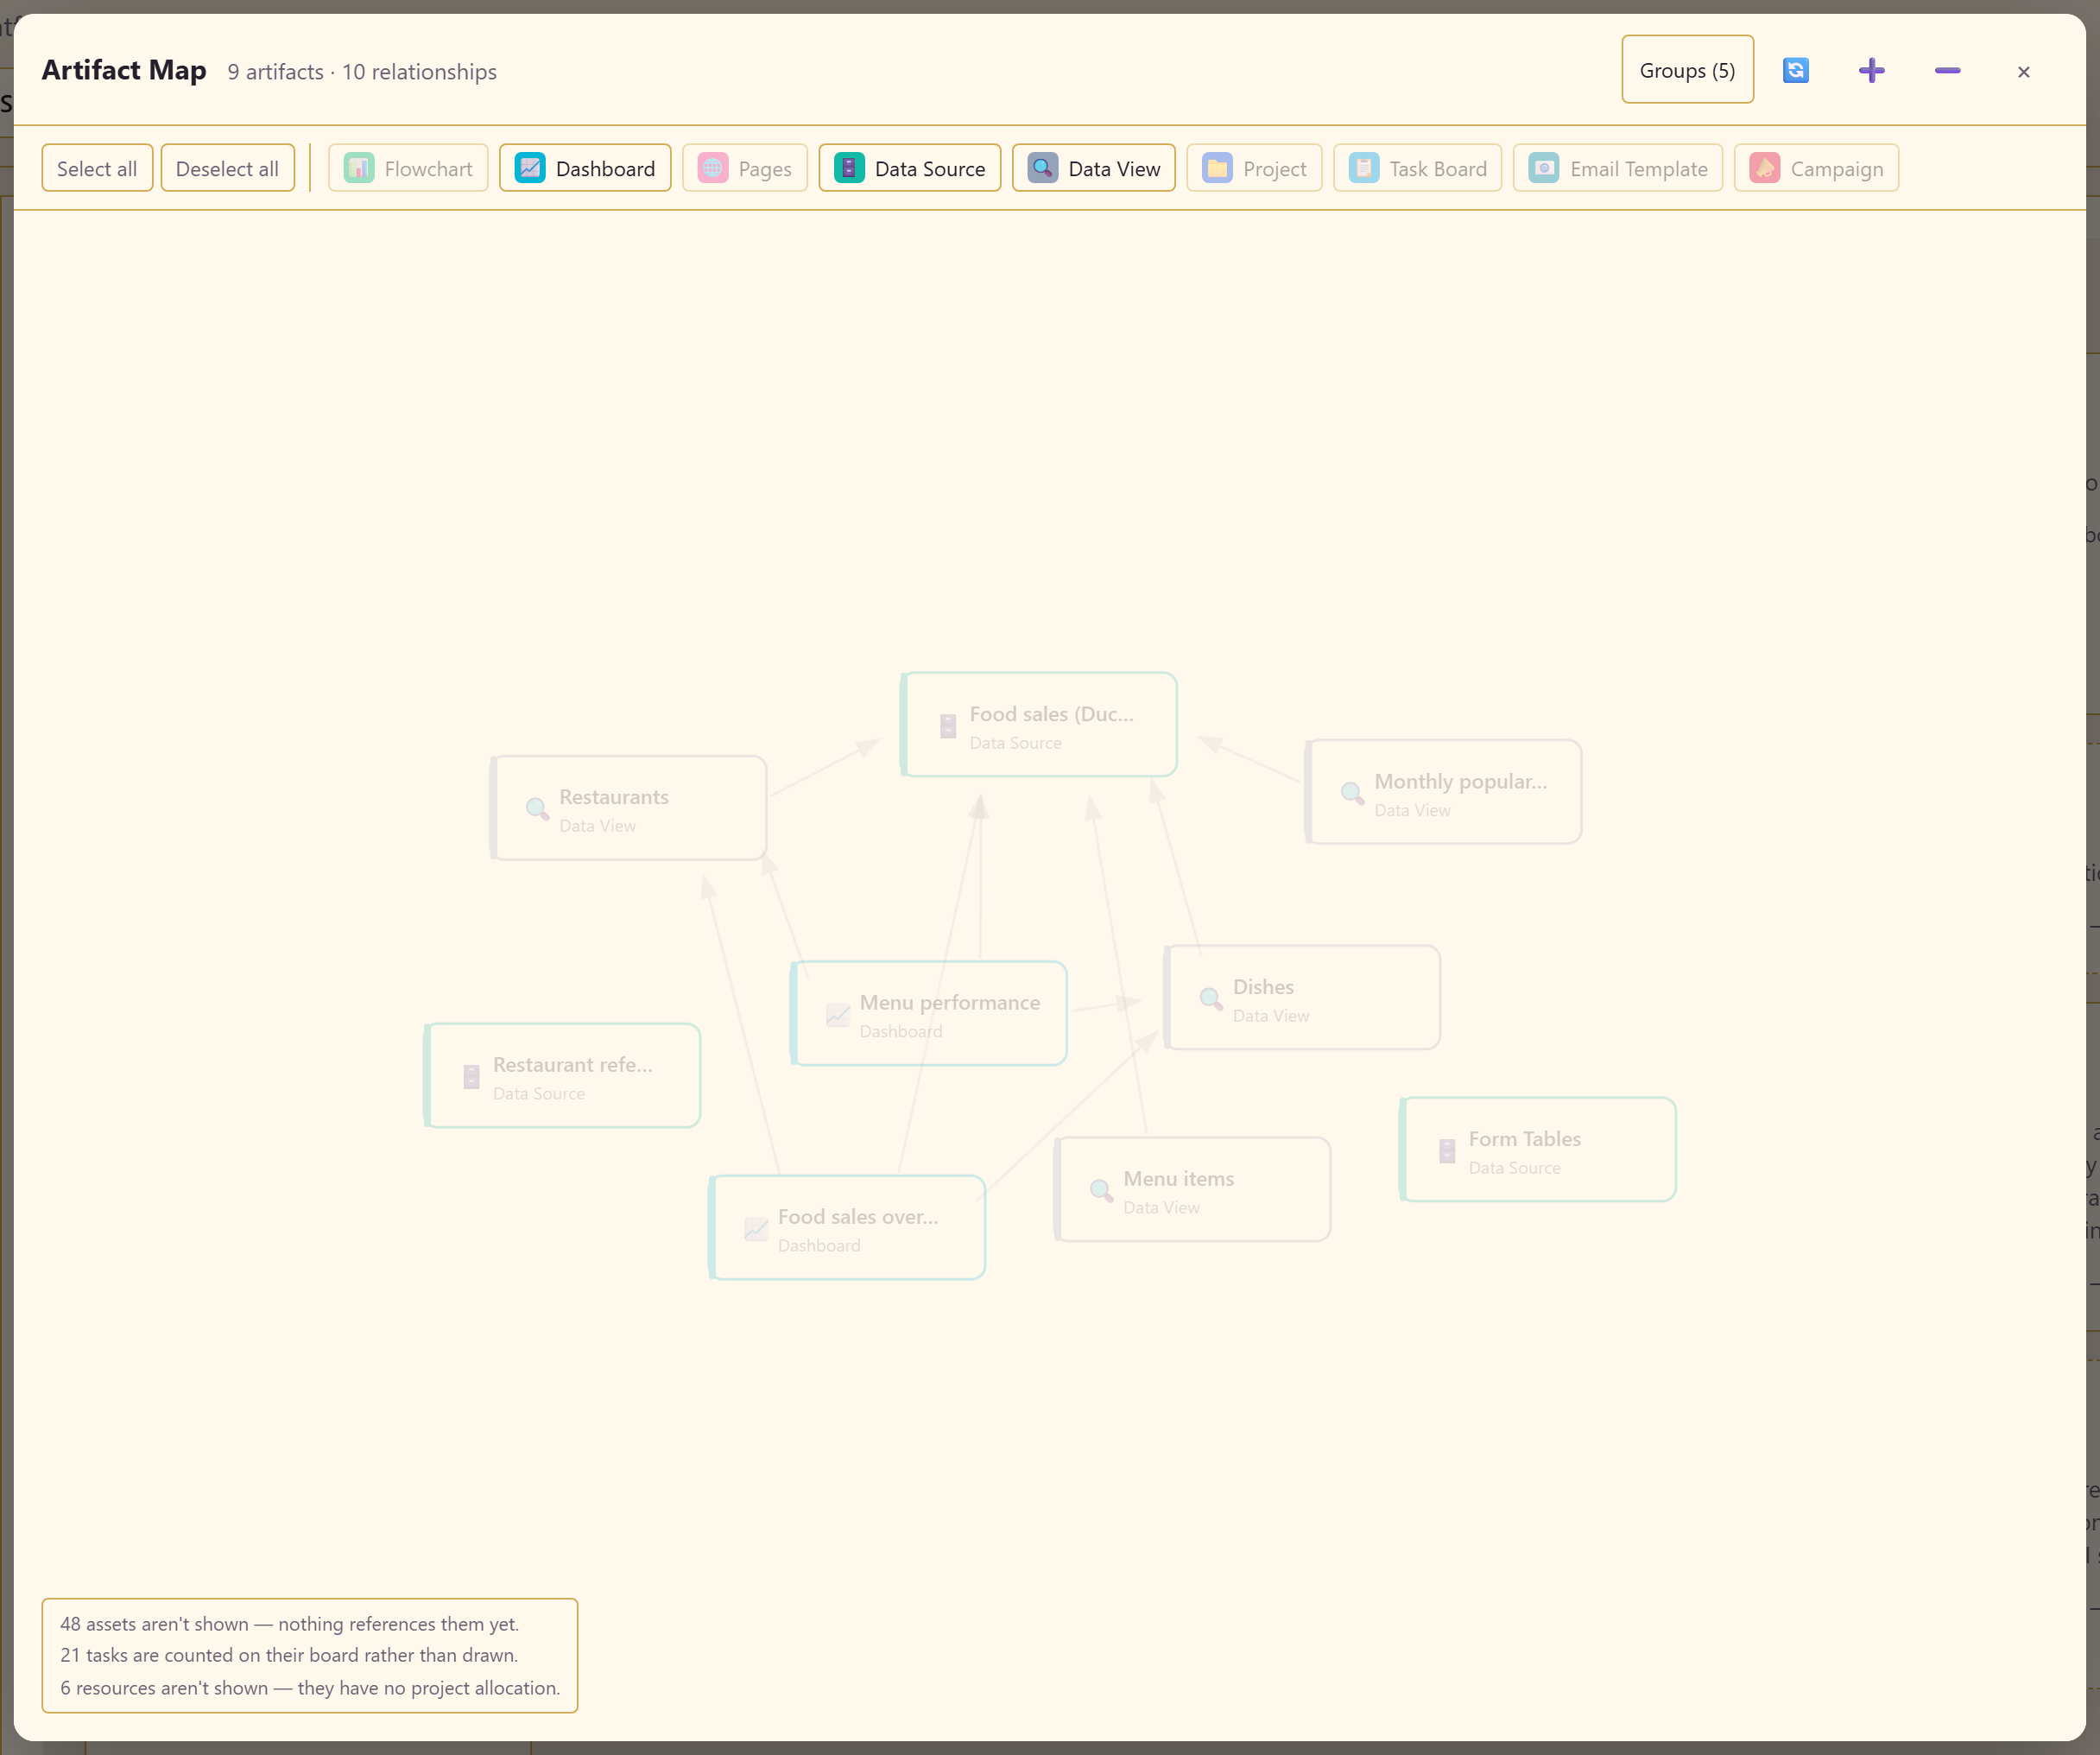Viewport: 2100px width, 1755px height.
Task: Click the database icon on Form Tables node
Action: point(1447,1150)
